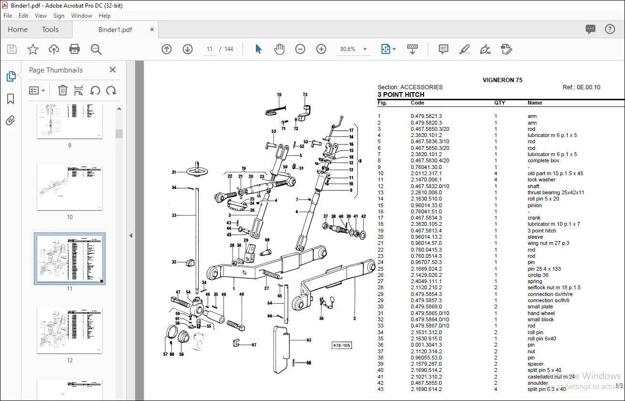
Task: Click the current page number field
Action: (x=210, y=49)
